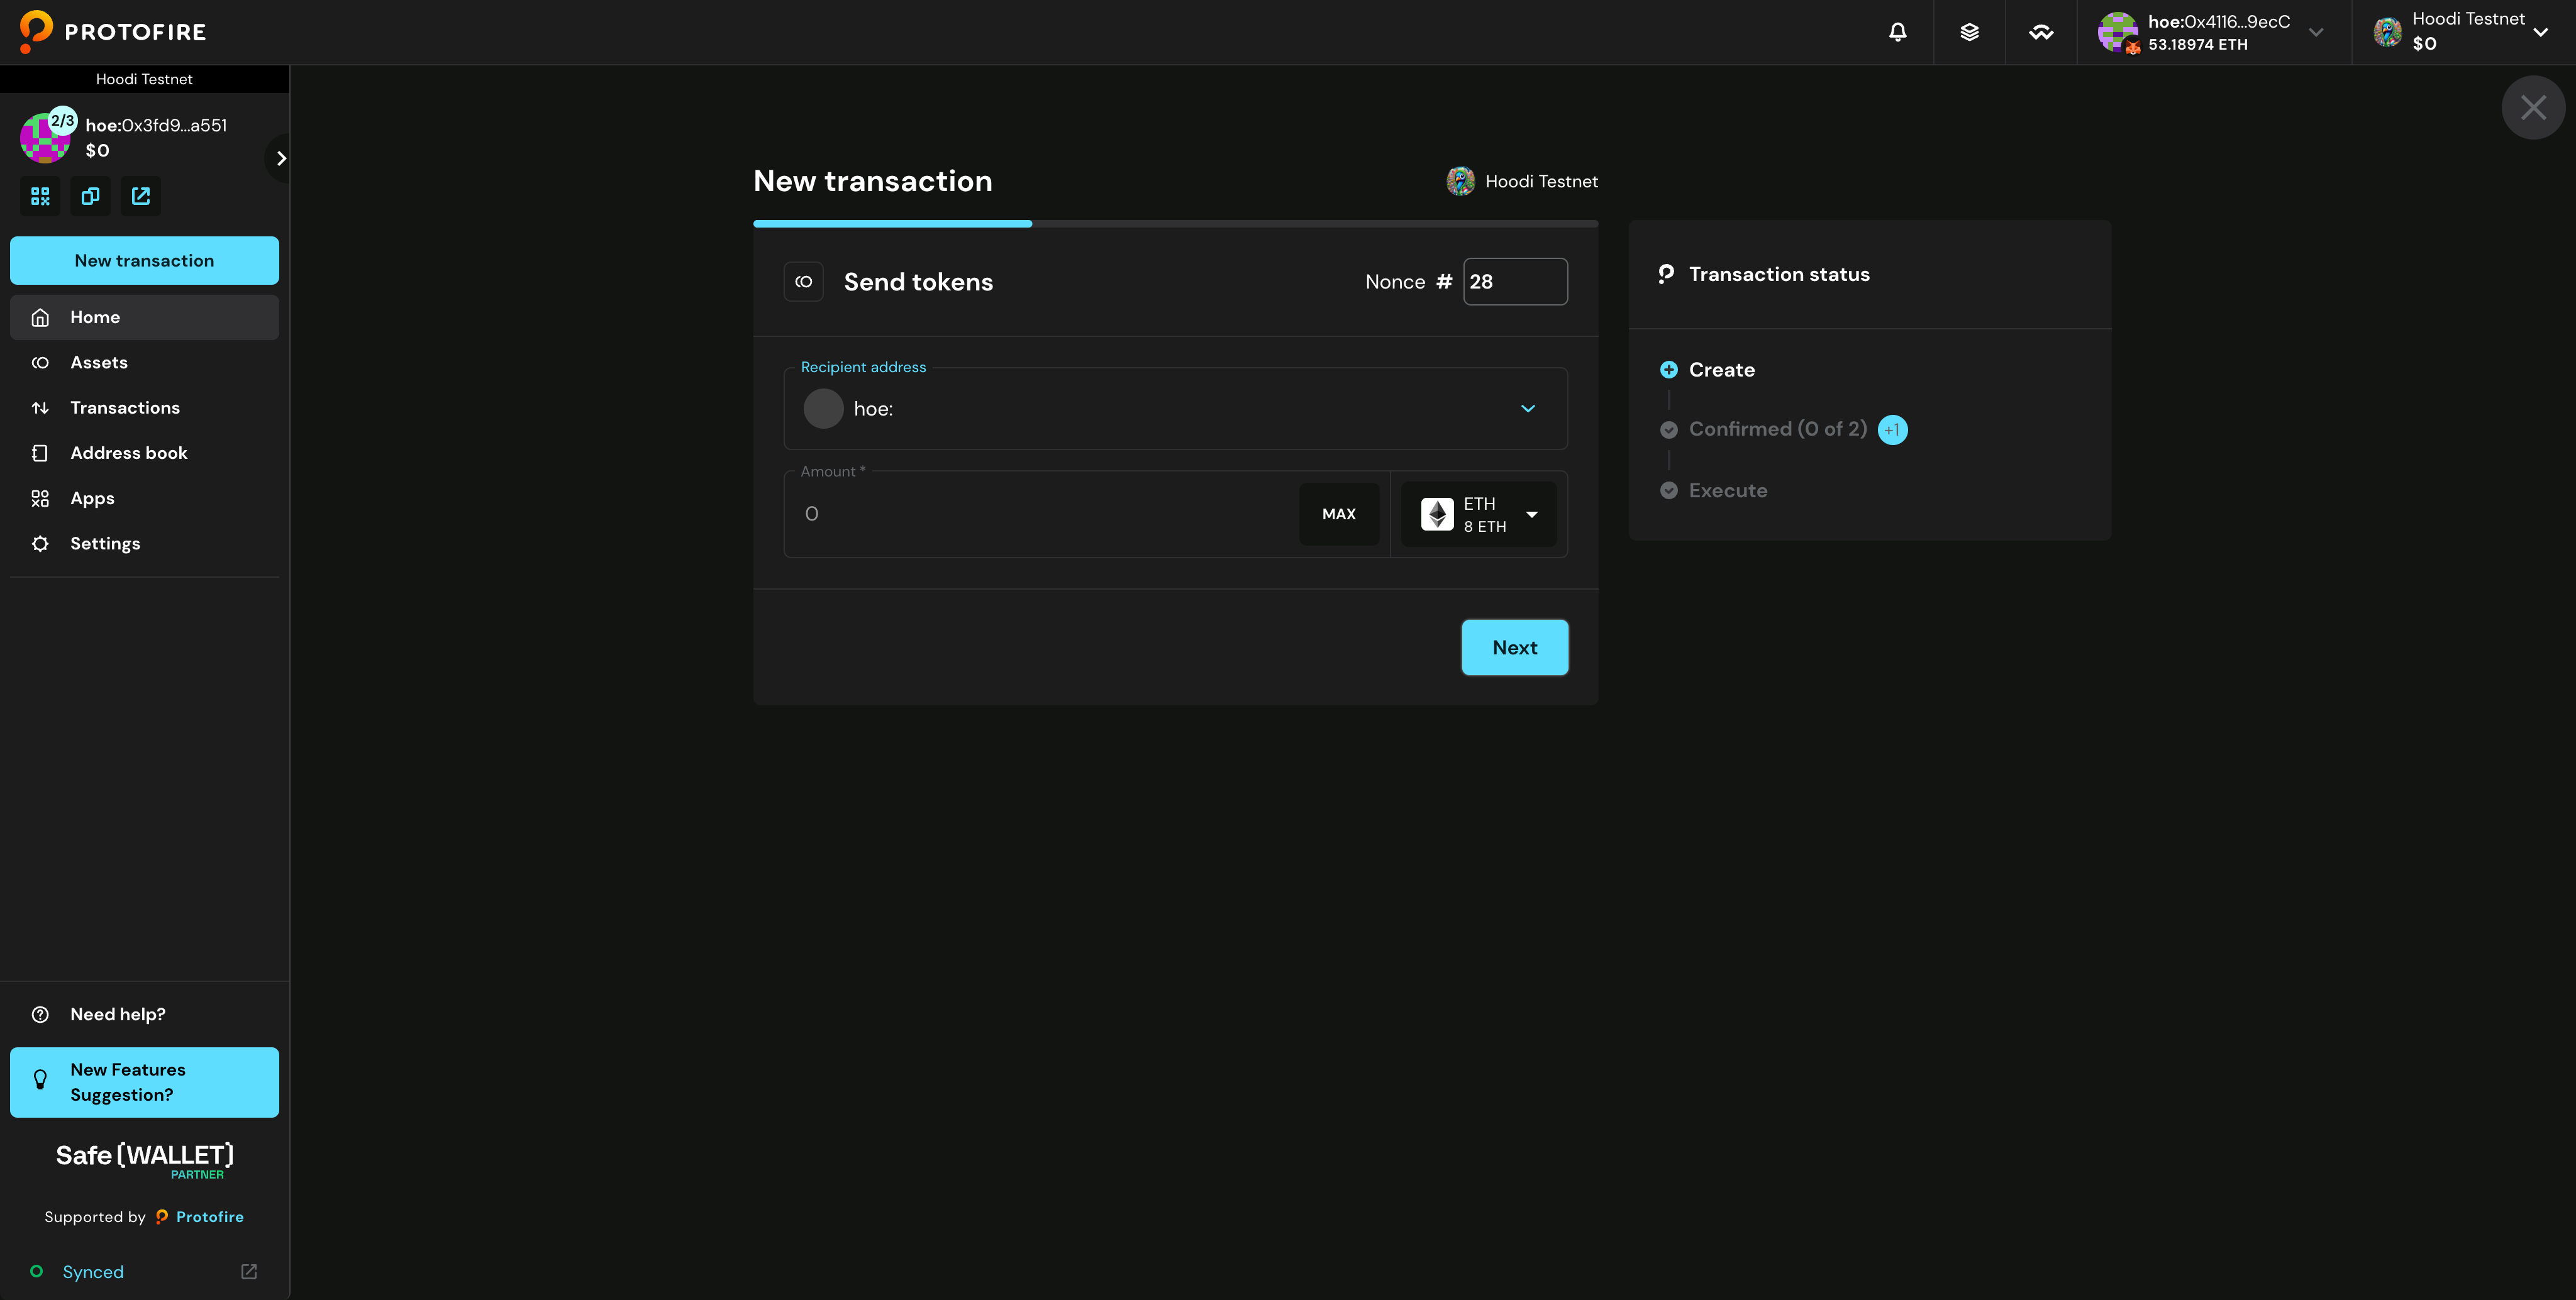Image resolution: width=2576 pixels, height=1300 pixels.
Task: Click the Next button
Action: [x=1514, y=647]
